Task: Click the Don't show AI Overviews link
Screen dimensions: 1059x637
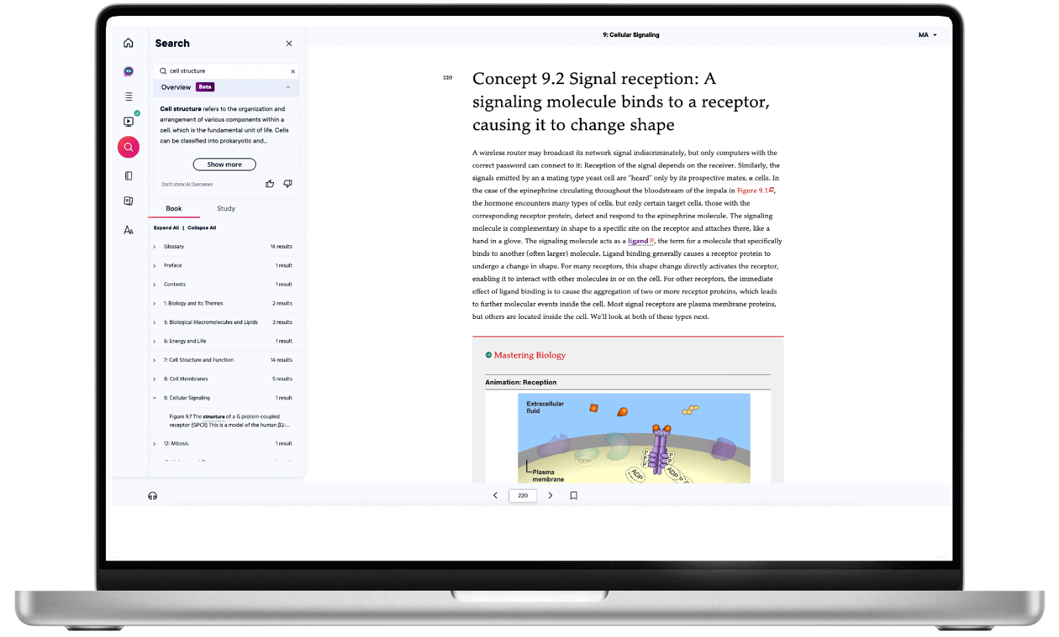Action: (187, 185)
